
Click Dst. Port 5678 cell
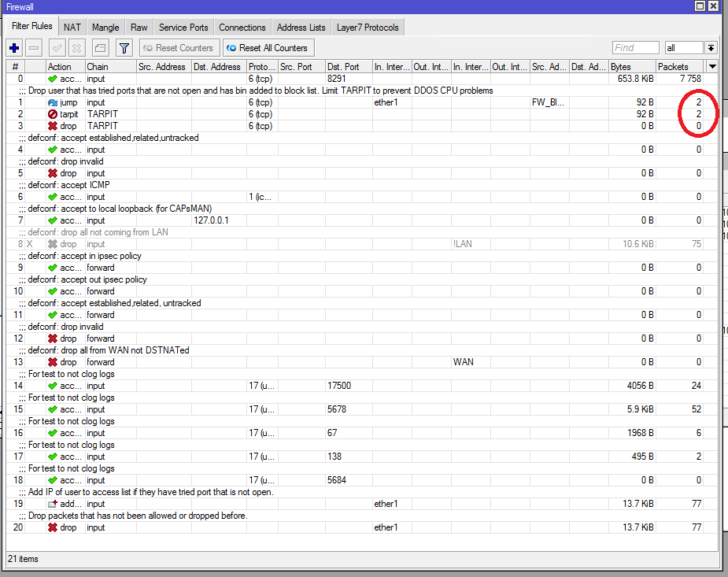tap(349, 409)
